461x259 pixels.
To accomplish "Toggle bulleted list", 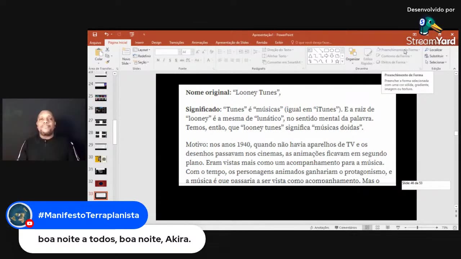I will [221, 52].
